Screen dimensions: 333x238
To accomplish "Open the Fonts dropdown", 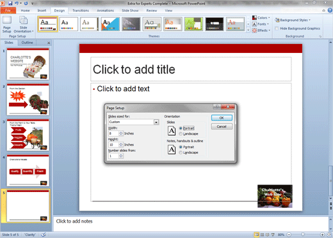I will (x=261, y=24).
